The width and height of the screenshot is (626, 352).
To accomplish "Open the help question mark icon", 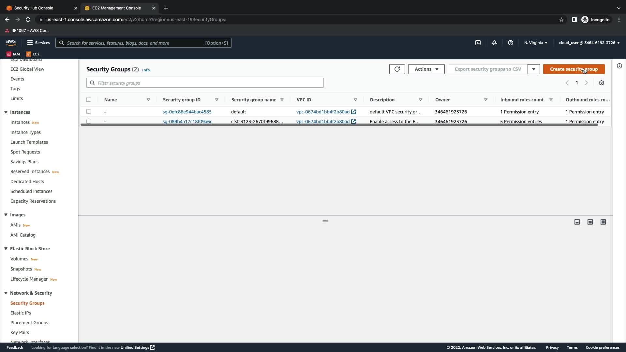I will coord(510,43).
